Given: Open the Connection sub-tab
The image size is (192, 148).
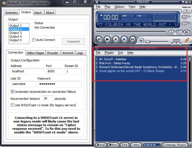Looking at the screenshot, I should click(x=16, y=52).
